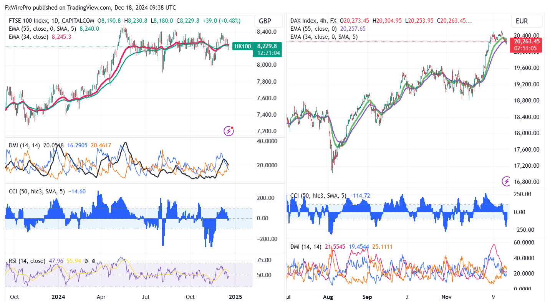
Task: Click the 7,600.0 price axis label
Action: tap(267, 98)
